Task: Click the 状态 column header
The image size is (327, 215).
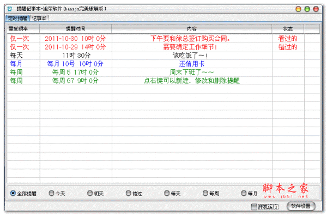Action: [x=288, y=29]
